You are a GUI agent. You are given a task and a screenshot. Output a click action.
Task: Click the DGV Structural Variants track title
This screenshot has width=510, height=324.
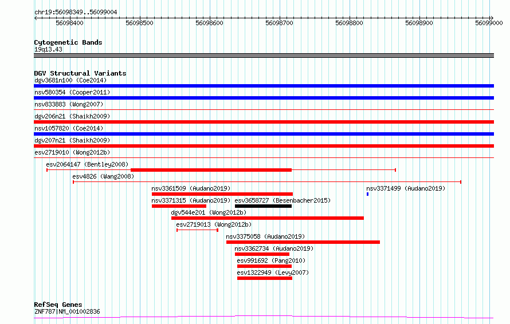80,73
